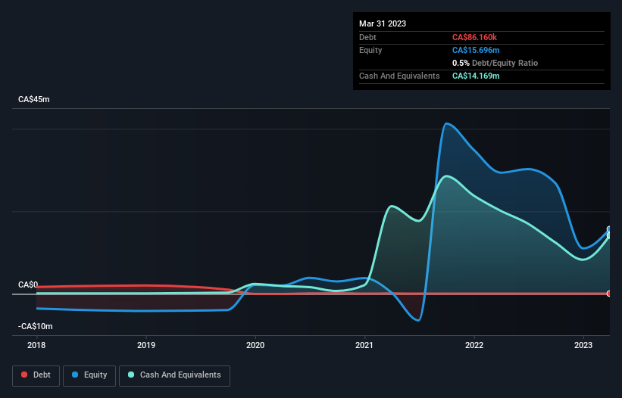Image resolution: width=622 pixels, height=398 pixels.
Task: Toggle the Debt series legend button
Action: (36, 375)
